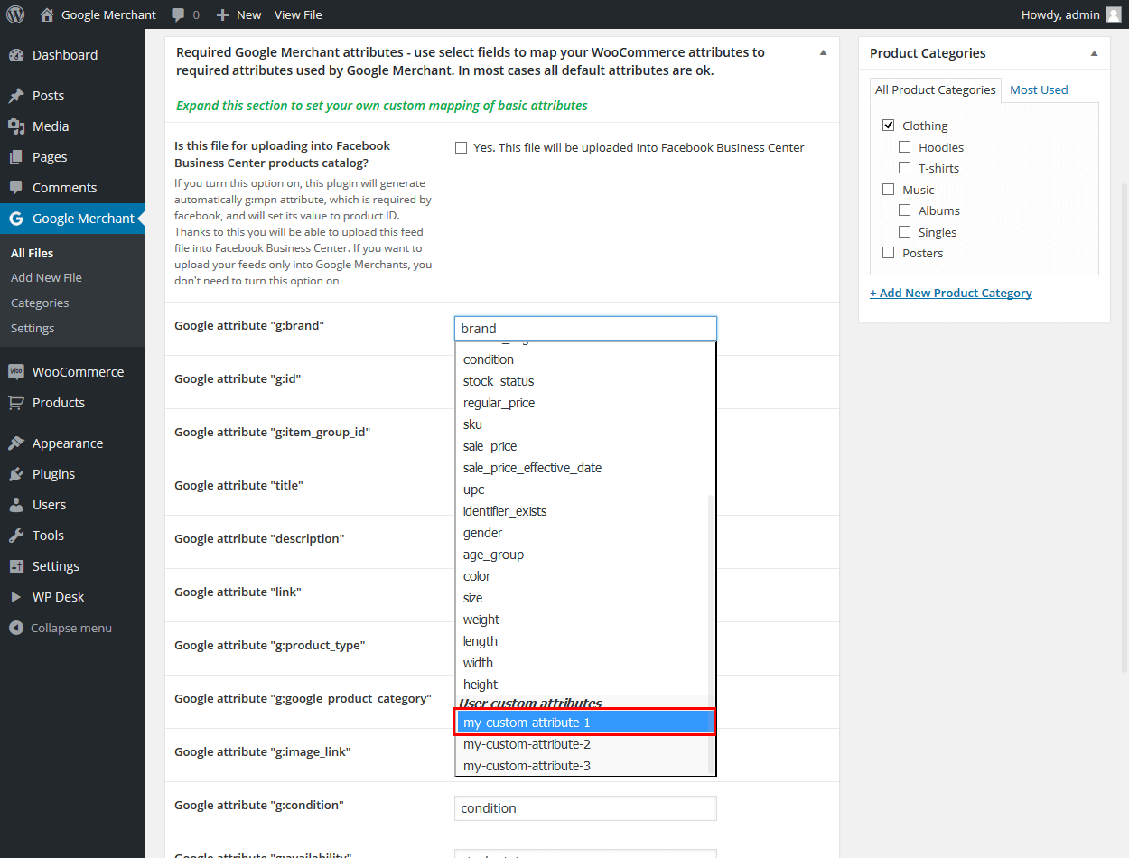Click the Pages icon in sidebar

[x=16, y=157]
